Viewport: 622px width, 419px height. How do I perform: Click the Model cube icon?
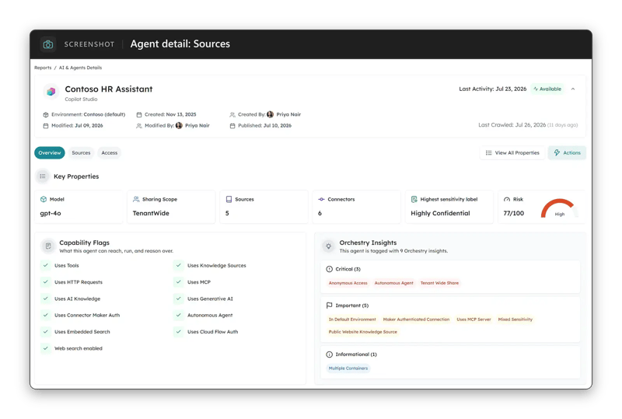[x=44, y=199]
